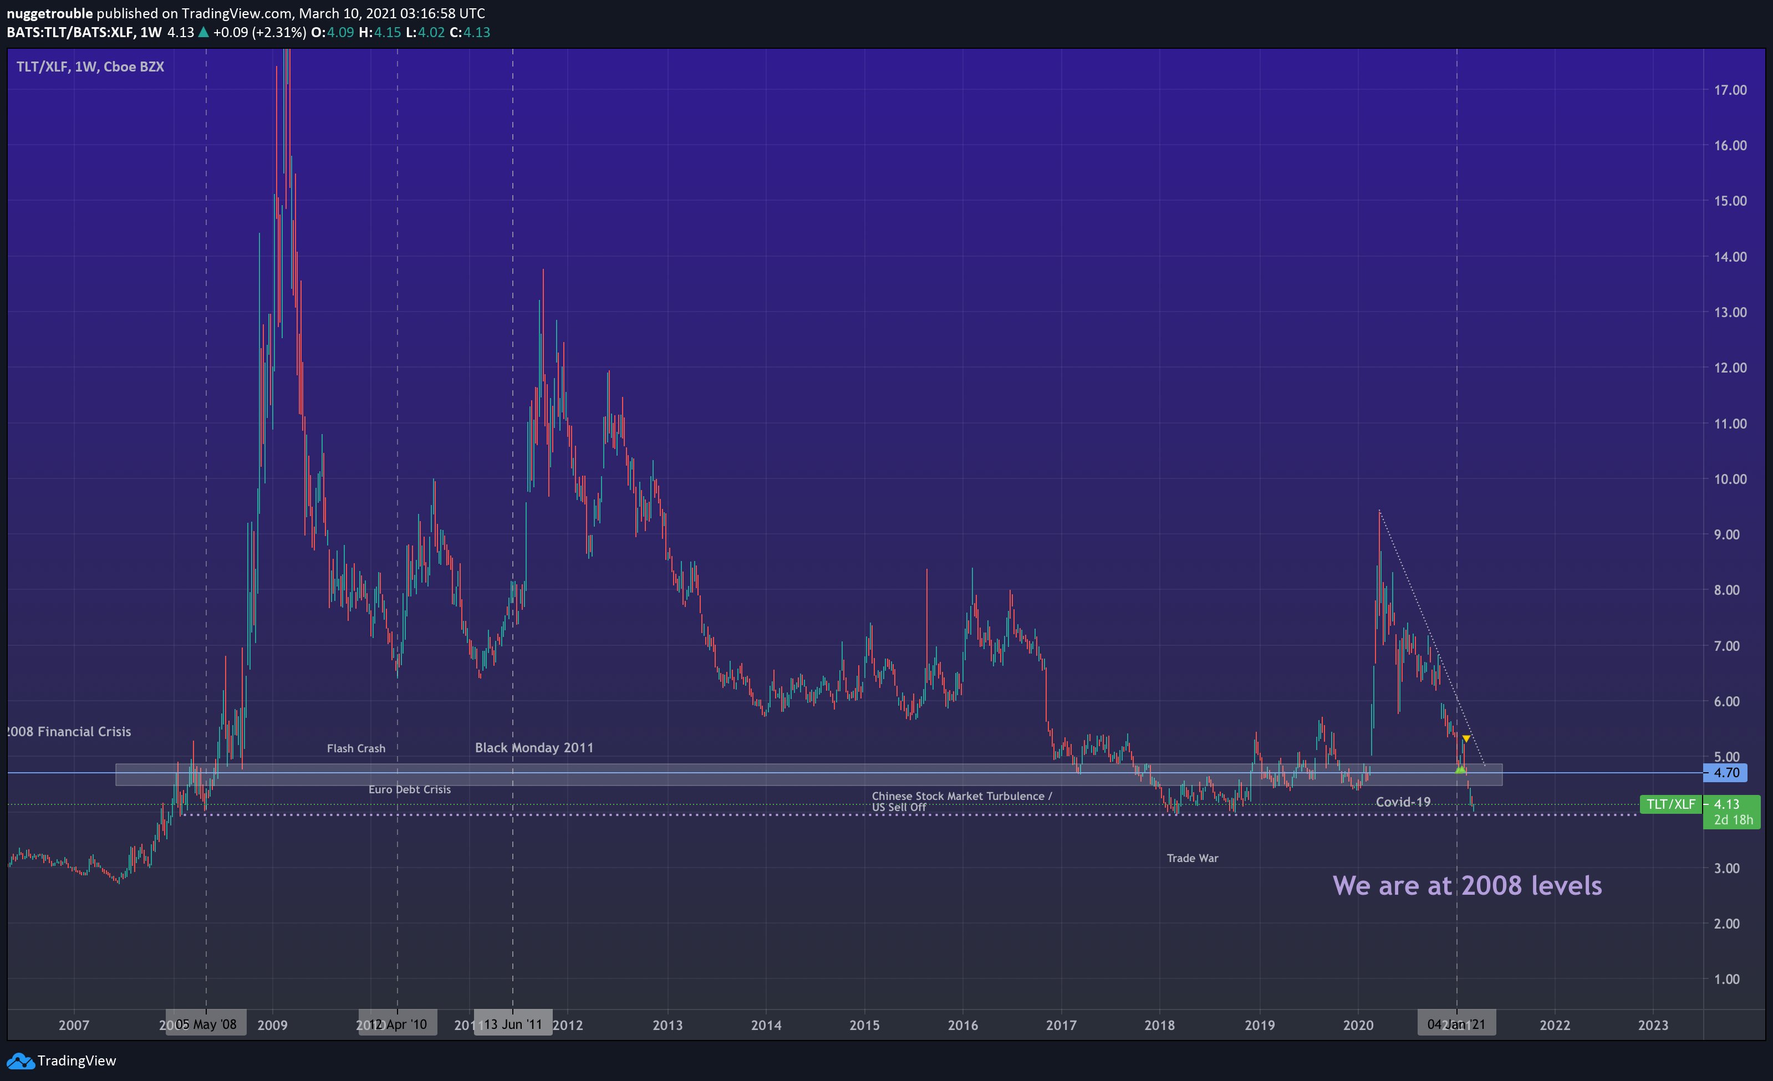Click the '05 May '08' date marker

pos(206,1024)
